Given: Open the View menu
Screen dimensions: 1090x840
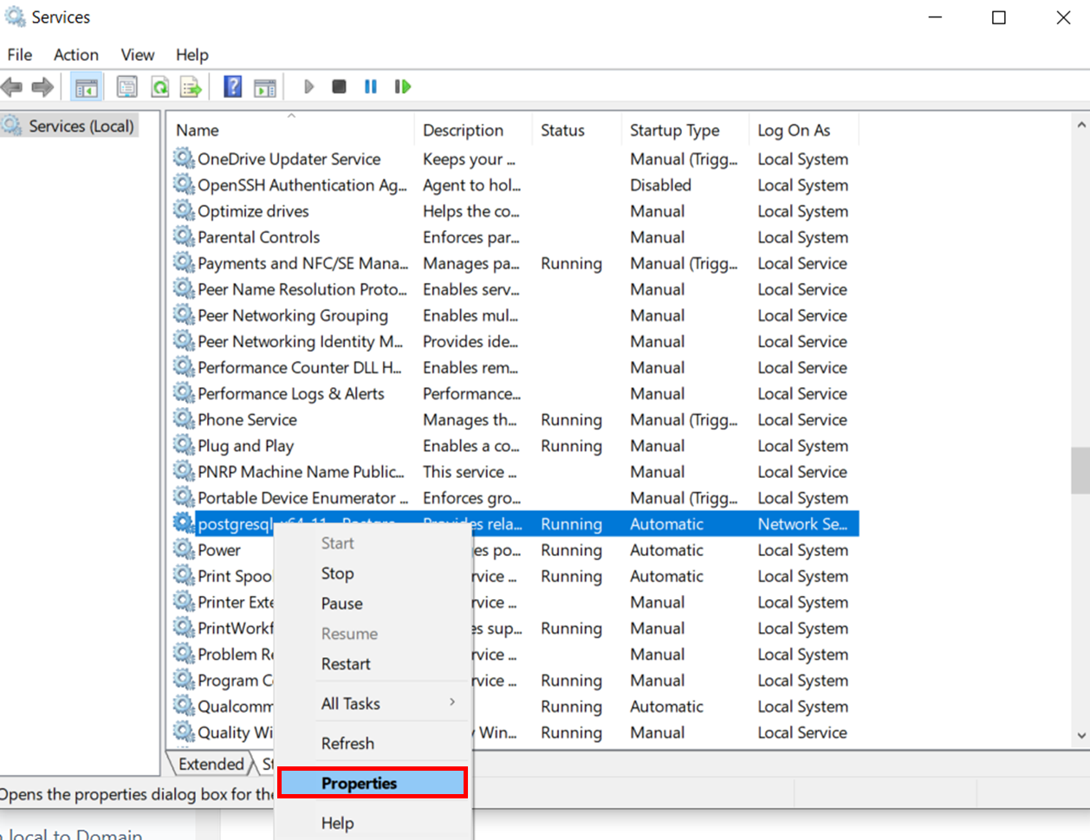Looking at the screenshot, I should [x=137, y=55].
